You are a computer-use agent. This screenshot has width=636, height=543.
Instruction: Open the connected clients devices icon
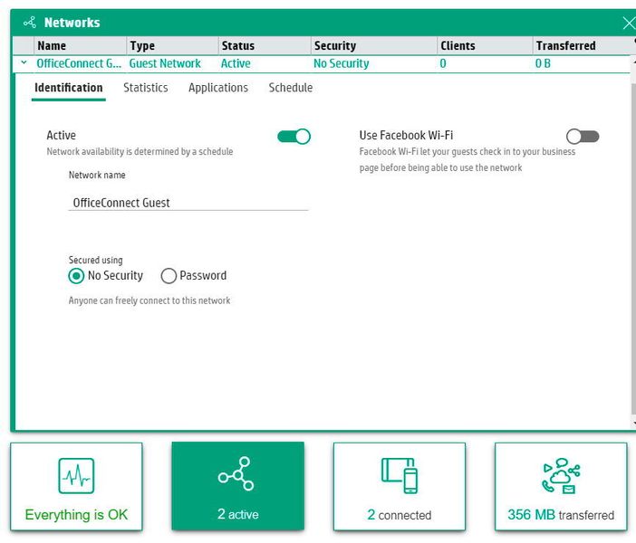400,476
